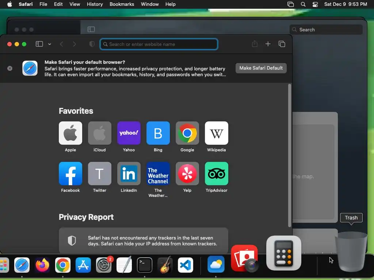
Task: Click the Share icon in Safari toolbar
Action: (255, 44)
